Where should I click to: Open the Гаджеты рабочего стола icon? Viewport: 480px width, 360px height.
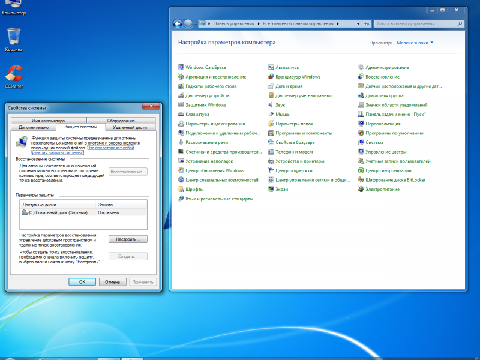pos(181,86)
